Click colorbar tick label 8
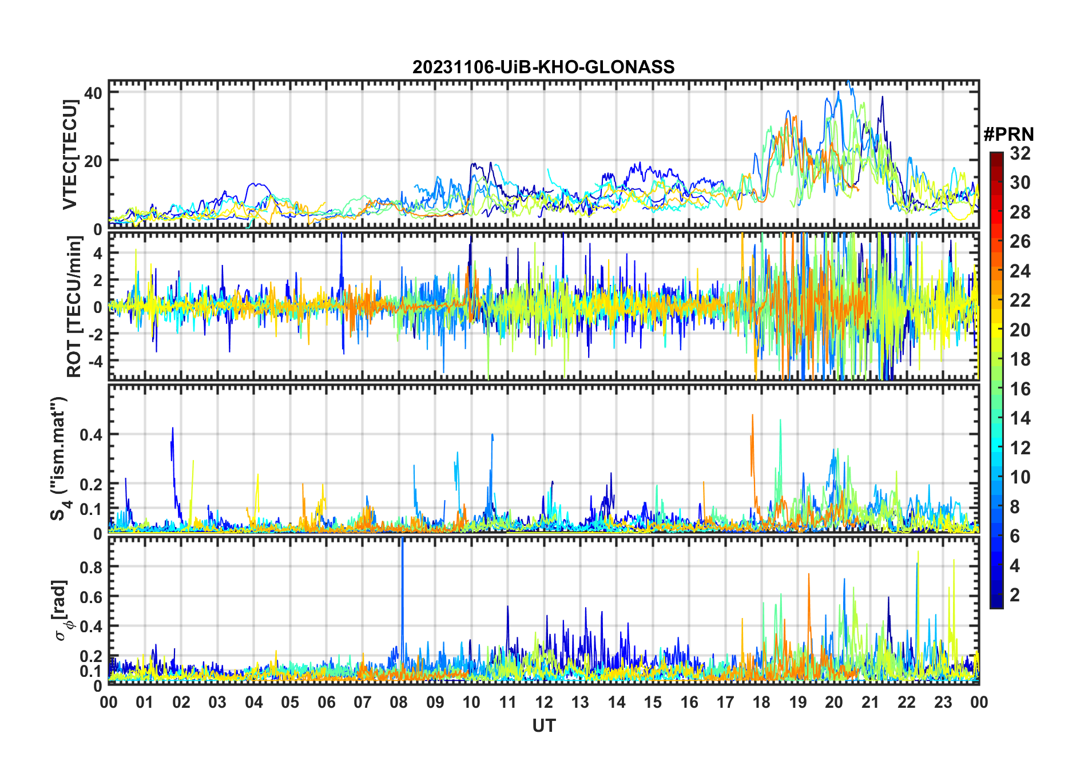The height and width of the screenshot is (761, 1088). (1015, 507)
